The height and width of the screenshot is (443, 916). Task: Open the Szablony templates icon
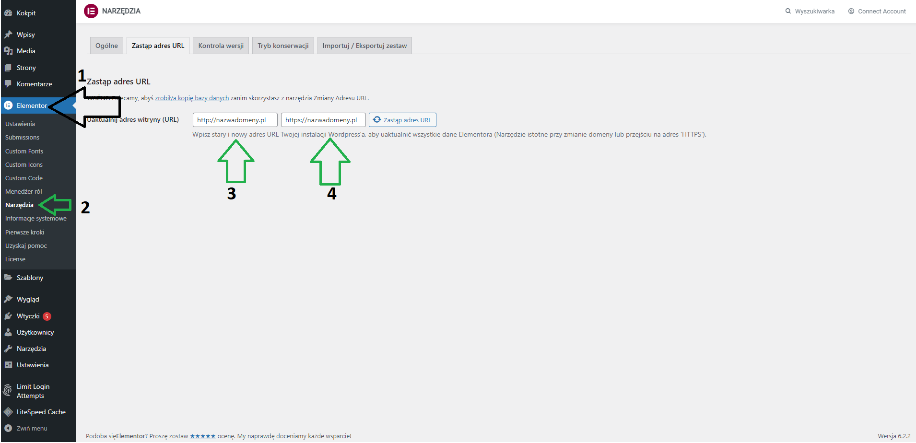(8, 277)
